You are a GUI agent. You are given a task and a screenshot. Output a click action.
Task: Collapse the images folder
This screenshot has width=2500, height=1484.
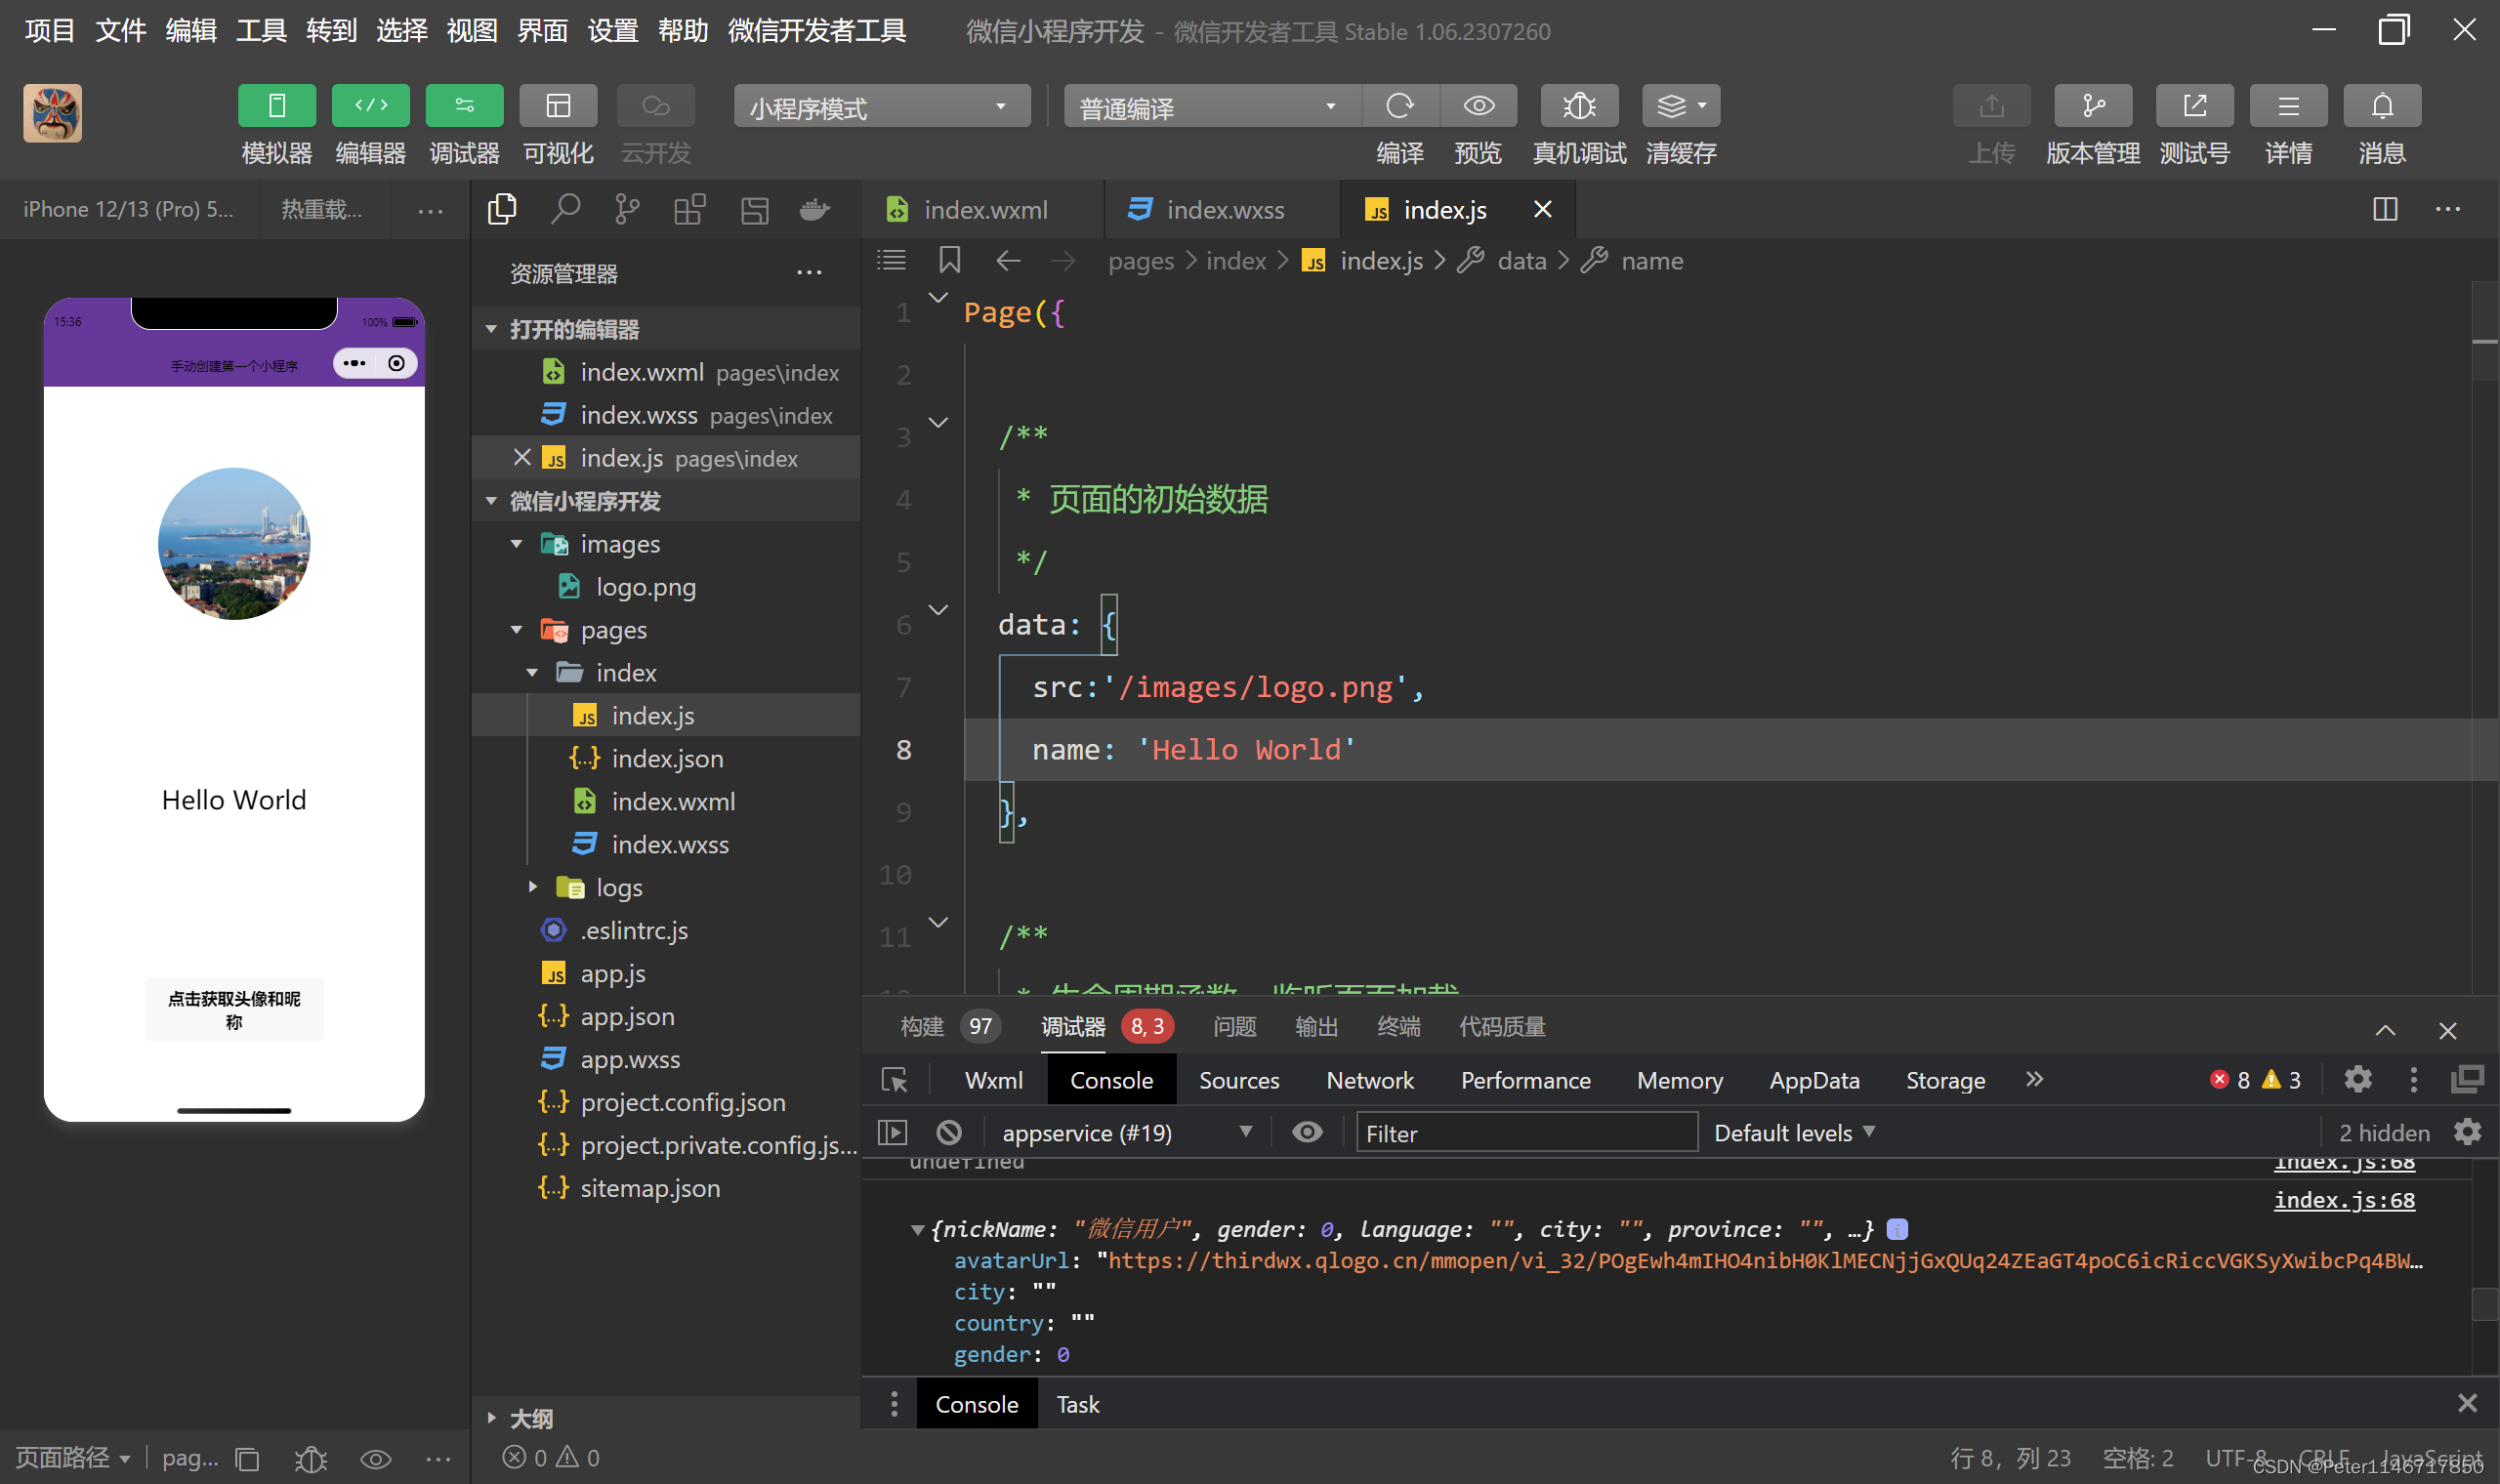(517, 544)
